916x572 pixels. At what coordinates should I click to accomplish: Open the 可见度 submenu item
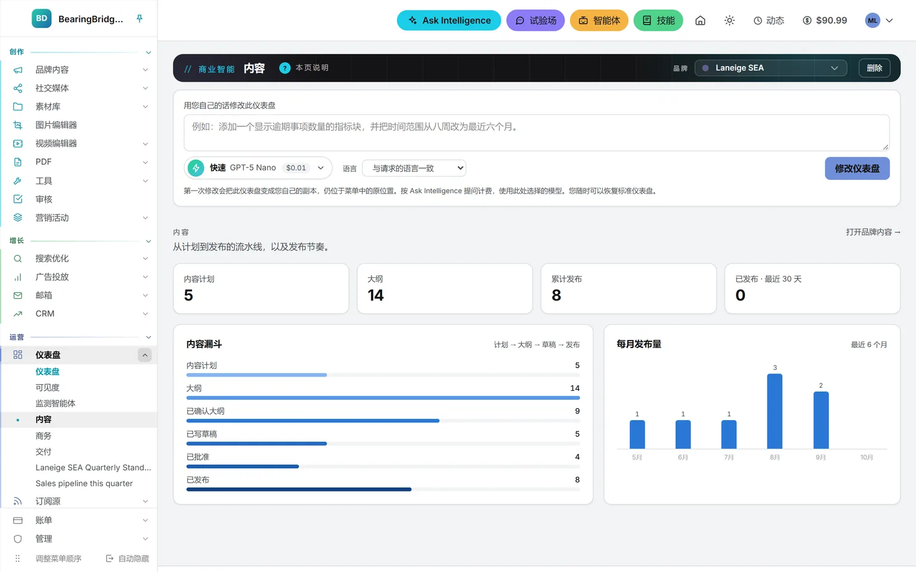tap(48, 387)
